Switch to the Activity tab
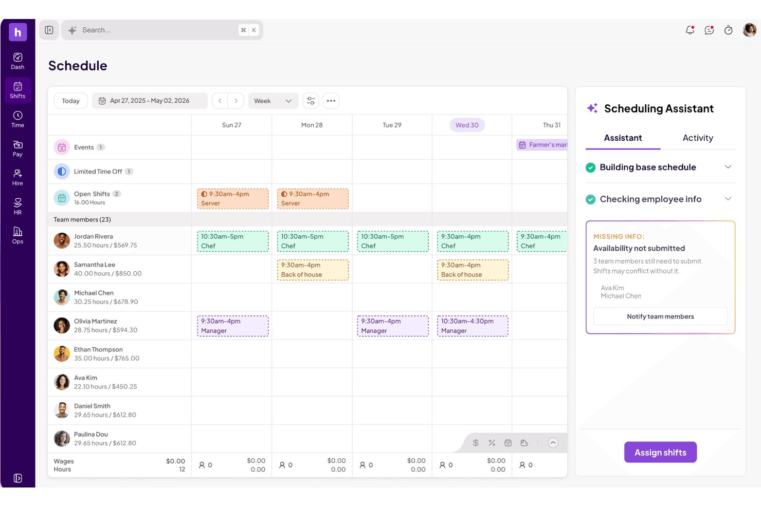This screenshot has height=507, width=761. click(x=698, y=138)
